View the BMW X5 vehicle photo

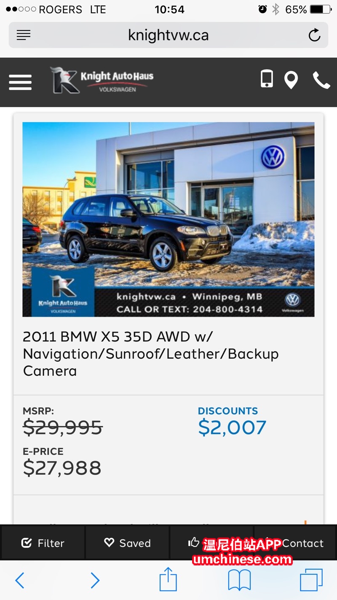[x=168, y=219]
